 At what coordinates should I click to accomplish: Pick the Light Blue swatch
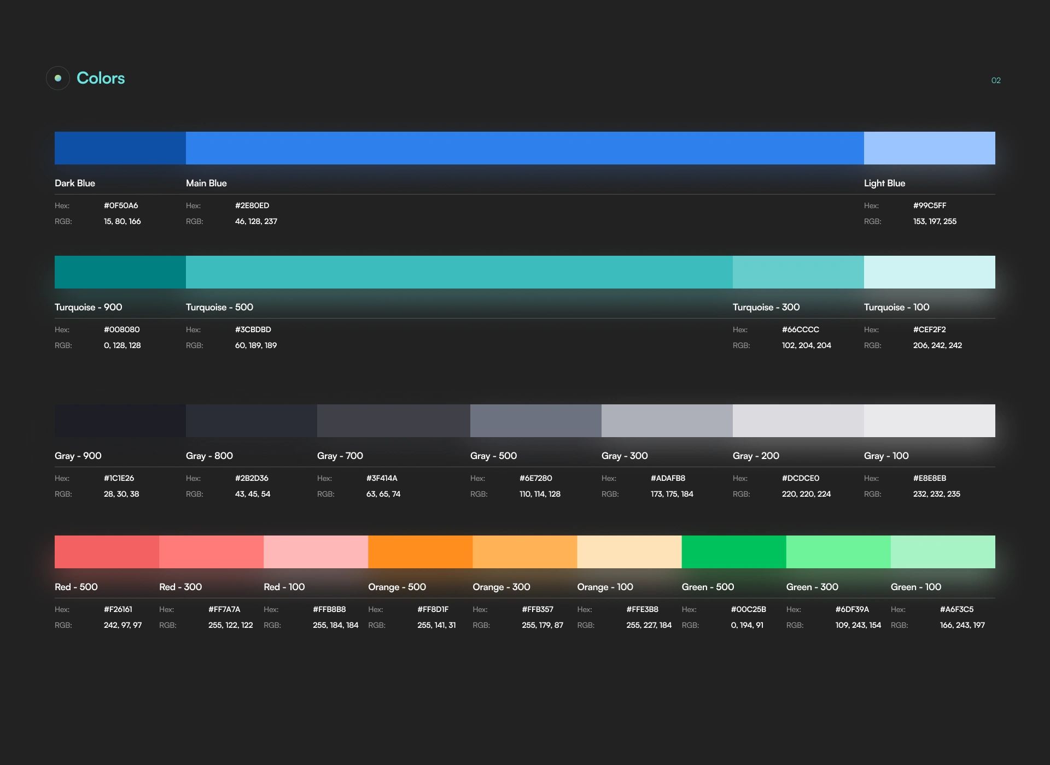tap(930, 148)
